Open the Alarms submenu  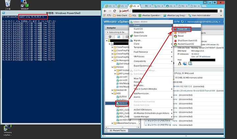pyautogui.click(x=151, y=97)
